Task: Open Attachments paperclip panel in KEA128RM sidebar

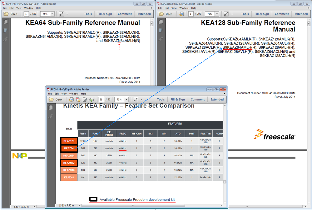Action: pyautogui.click(x=161, y=39)
